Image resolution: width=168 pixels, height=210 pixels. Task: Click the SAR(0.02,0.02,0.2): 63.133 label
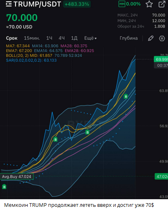pos(31,60)
